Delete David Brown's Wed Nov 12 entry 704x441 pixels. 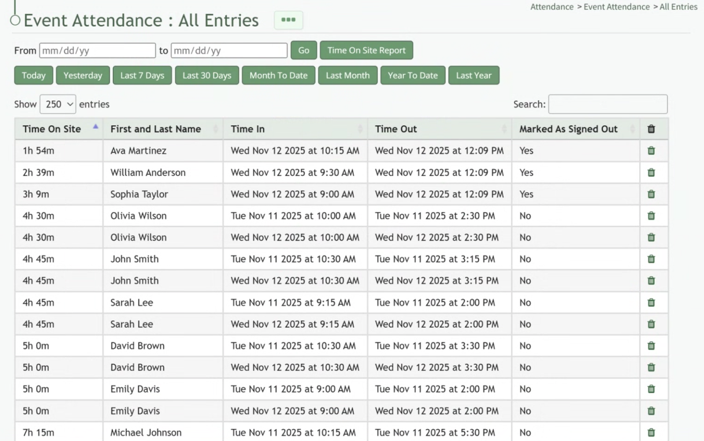click(x=651, y=367)
